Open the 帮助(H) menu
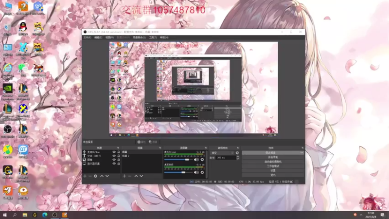This screenshot has width=389, height=219. tap(164, 37)
